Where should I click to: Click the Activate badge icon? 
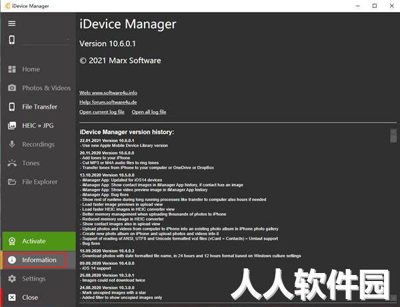pyautogui.click(x=12, y=241)
